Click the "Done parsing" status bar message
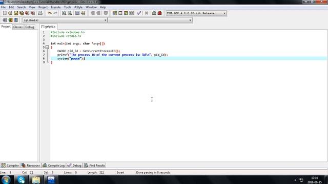This screenshot has width=328, height=184. [153, 173]
